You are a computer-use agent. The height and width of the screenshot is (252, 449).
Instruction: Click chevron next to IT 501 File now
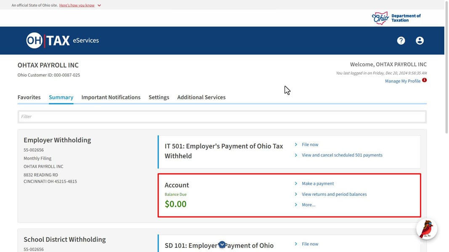(x=296, y=144)
